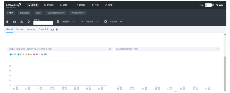Toggle the P95 legend series
The height and width of the screenshot is (93, 230).
coord(36,55)
